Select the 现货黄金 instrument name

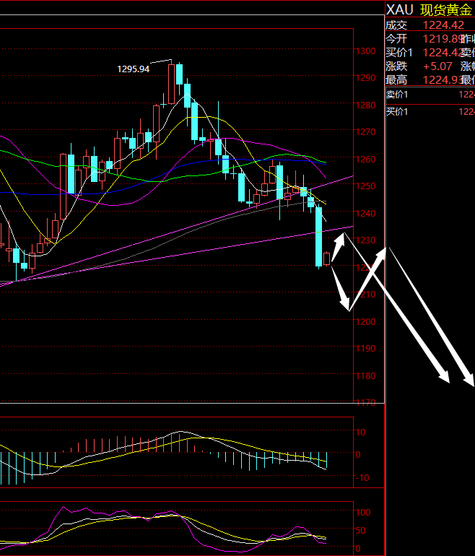click(446, 10)
